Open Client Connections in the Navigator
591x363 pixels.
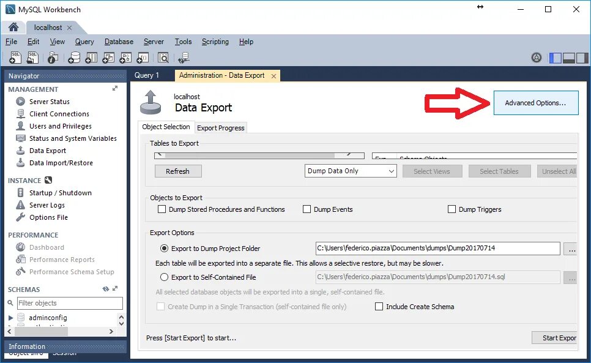pyautogui.click(x=59, y=114)
